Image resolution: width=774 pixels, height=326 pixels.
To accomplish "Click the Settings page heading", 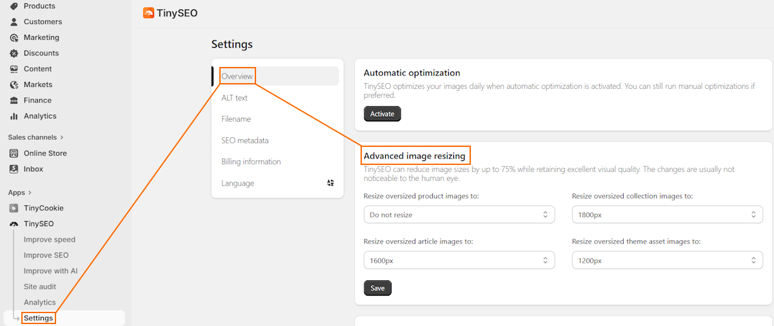I will pos(232,44).
